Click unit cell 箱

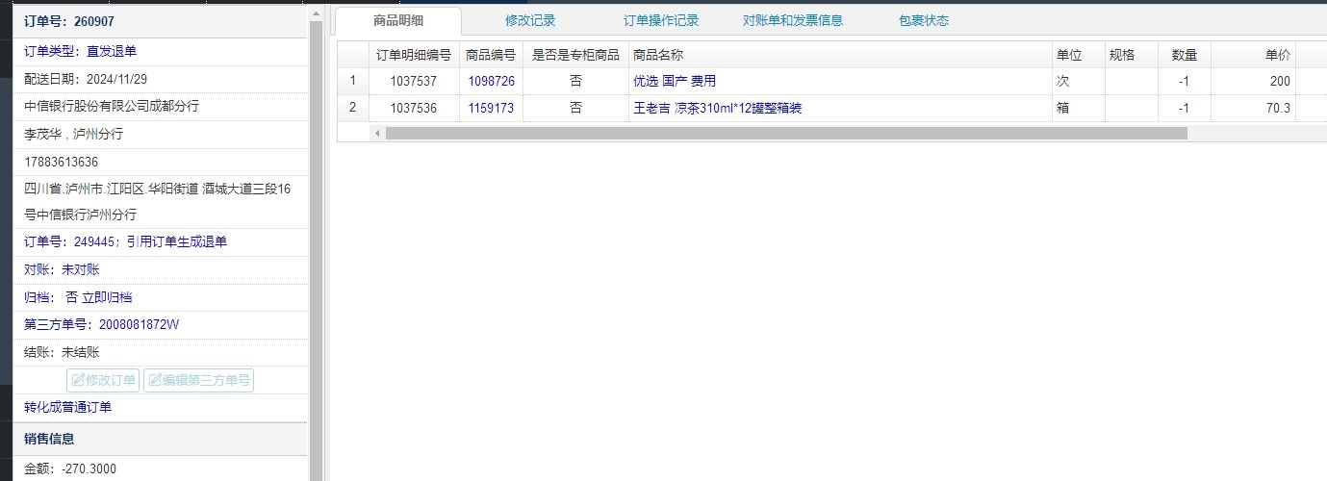(x=1079, y=108)
